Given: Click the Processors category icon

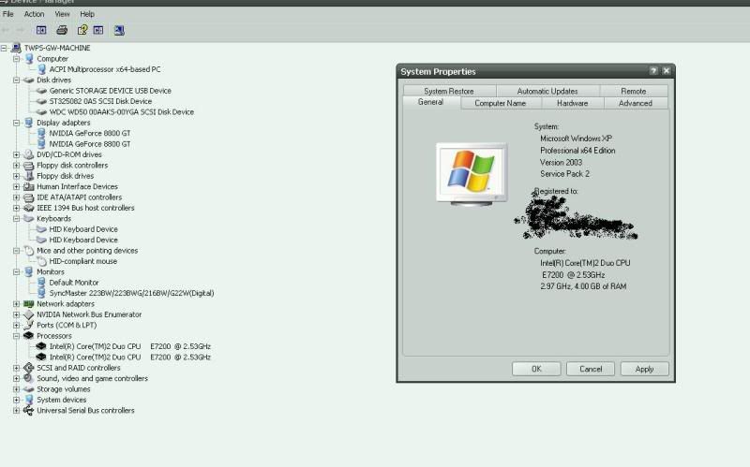Looking at the screenshot, I should point(29,336).
